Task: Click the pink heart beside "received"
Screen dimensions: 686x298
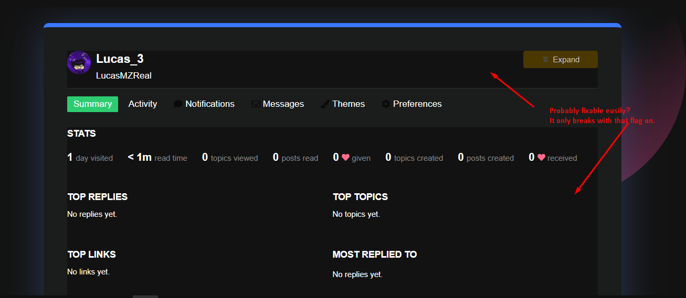Action: pos(541,158)
